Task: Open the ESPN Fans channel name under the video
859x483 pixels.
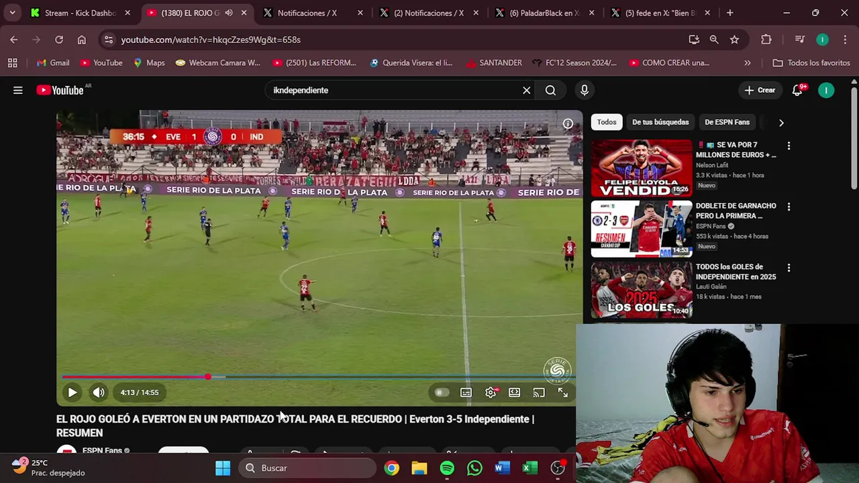Action: pyautogui.click(x=102, y=450)
